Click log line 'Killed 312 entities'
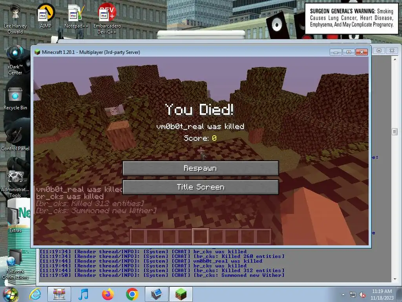Viewport: 402px width, 302px height. click(x=162, y=271)
